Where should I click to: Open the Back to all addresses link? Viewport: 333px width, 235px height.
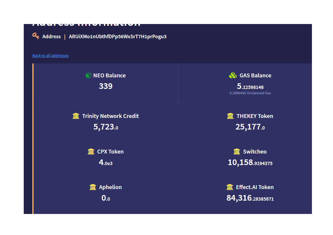(50, 55)
